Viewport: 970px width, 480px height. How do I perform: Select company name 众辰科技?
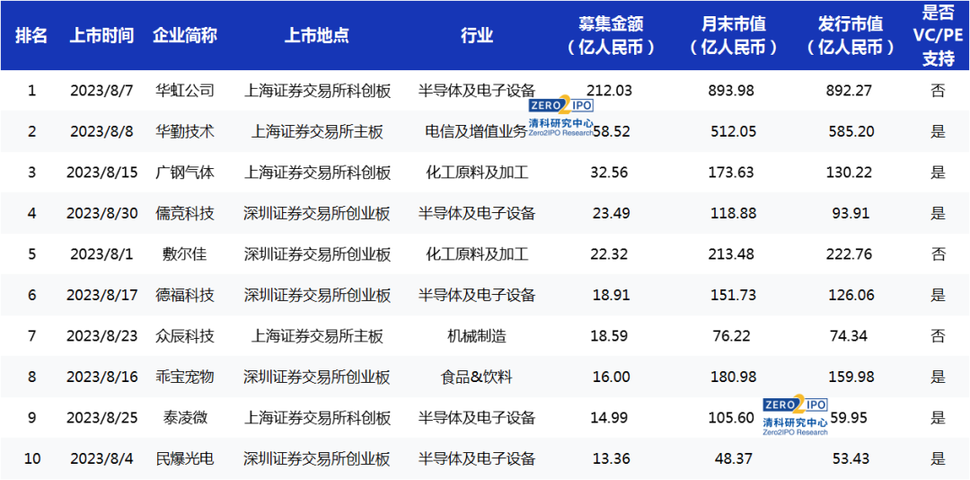[x=185, y=336]
